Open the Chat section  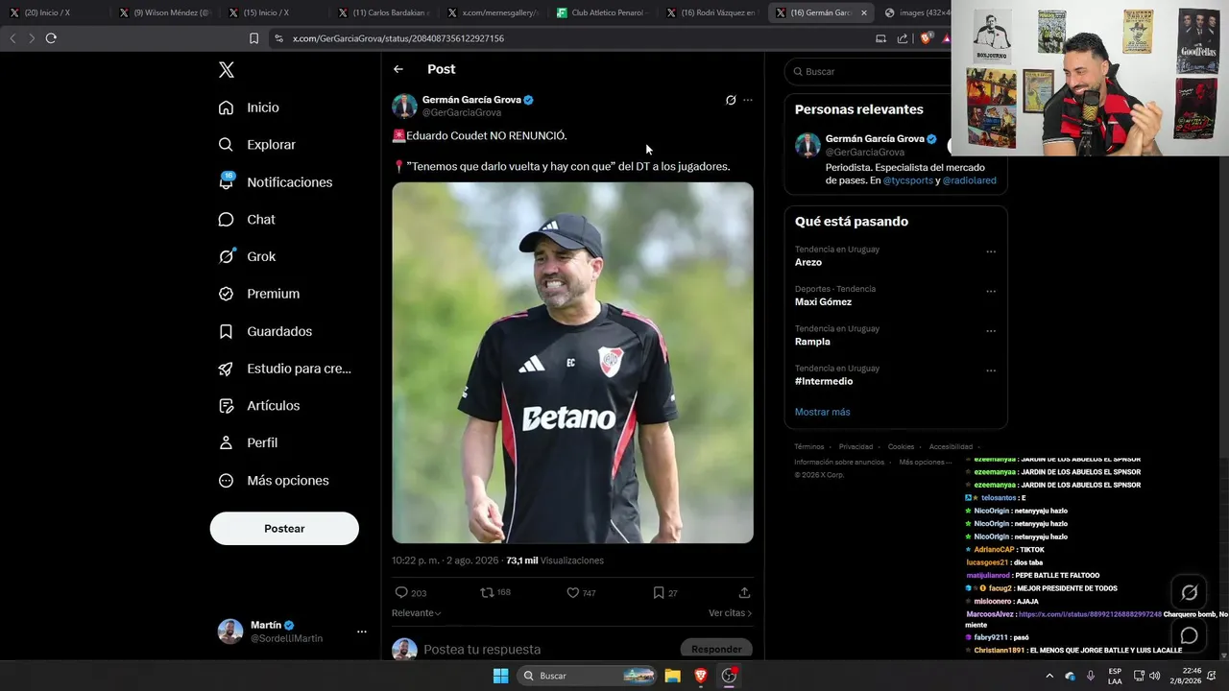click(246, 220)
